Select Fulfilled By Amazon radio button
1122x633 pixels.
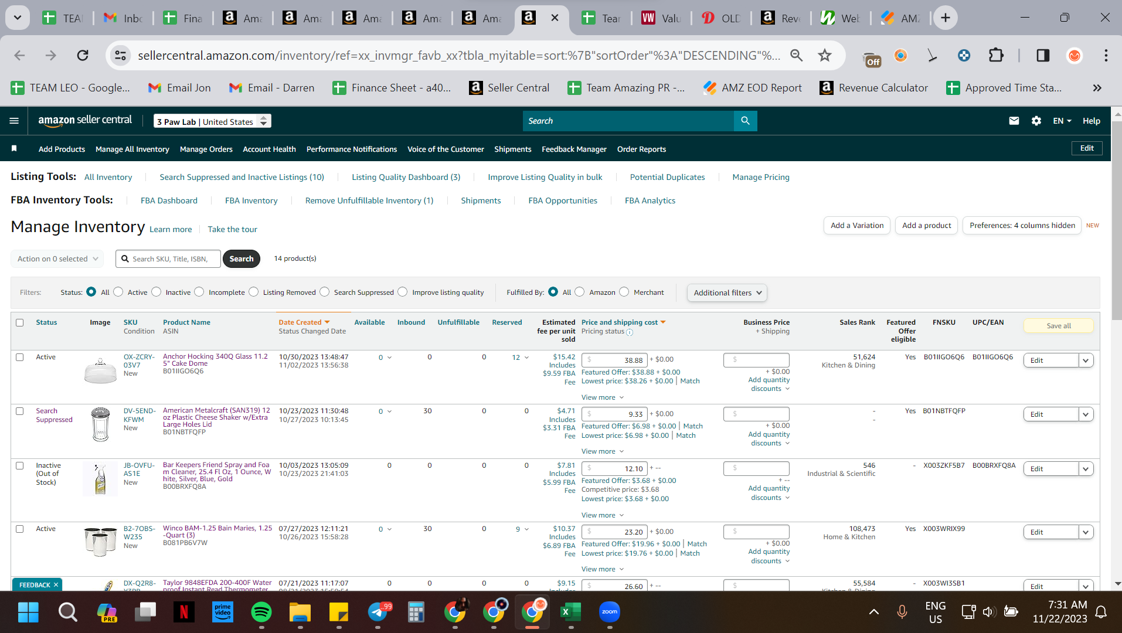click(x=580, y=292)
